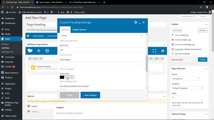Screen dimensions: 214x120
Task: Add a column with the row plus icon
Action: [x=41, y=59]
